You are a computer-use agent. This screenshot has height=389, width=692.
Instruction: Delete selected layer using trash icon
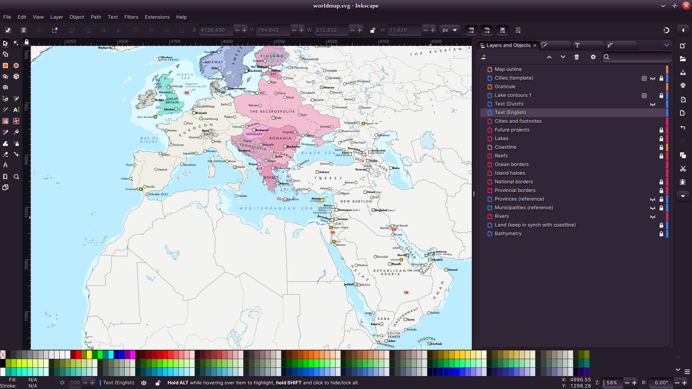(x=577, y=57)
